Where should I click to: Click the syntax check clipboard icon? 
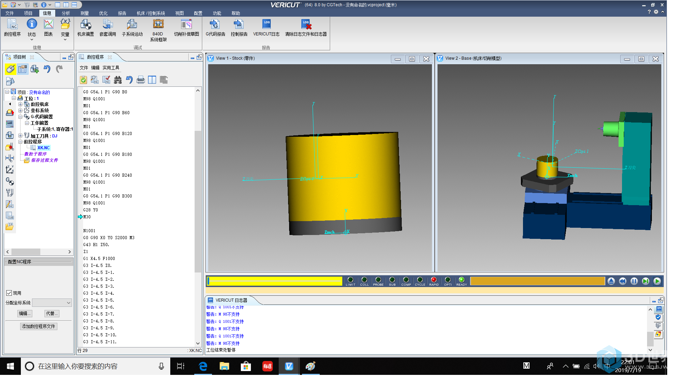point(83,80)
